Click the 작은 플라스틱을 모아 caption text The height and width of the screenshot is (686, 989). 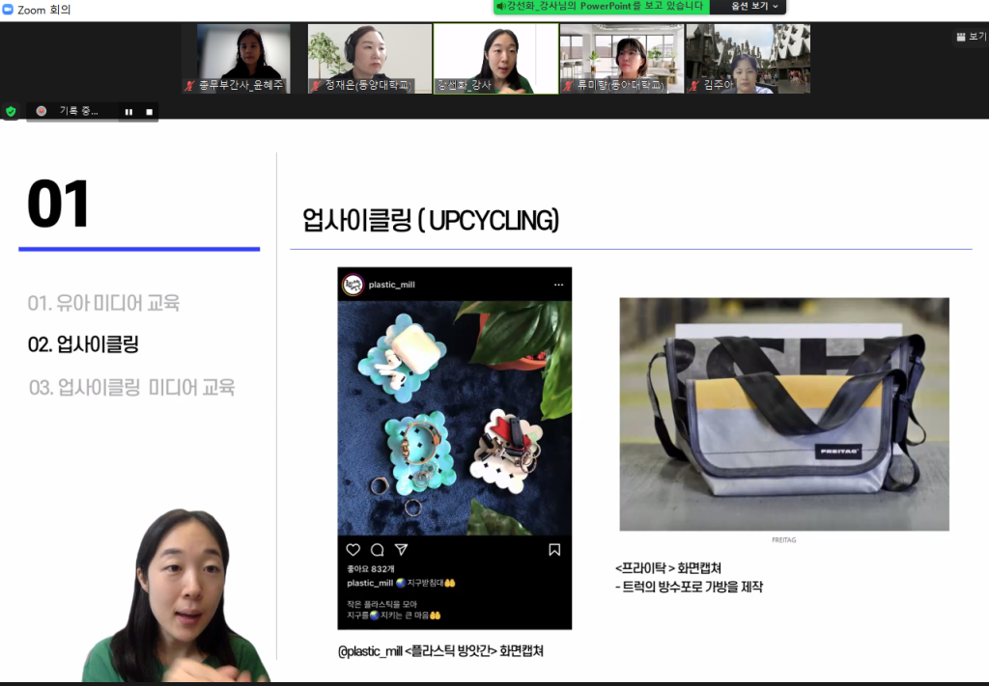[x=381, y=604]
